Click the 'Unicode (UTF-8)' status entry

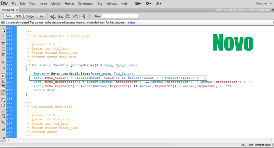tap(264, 145)
